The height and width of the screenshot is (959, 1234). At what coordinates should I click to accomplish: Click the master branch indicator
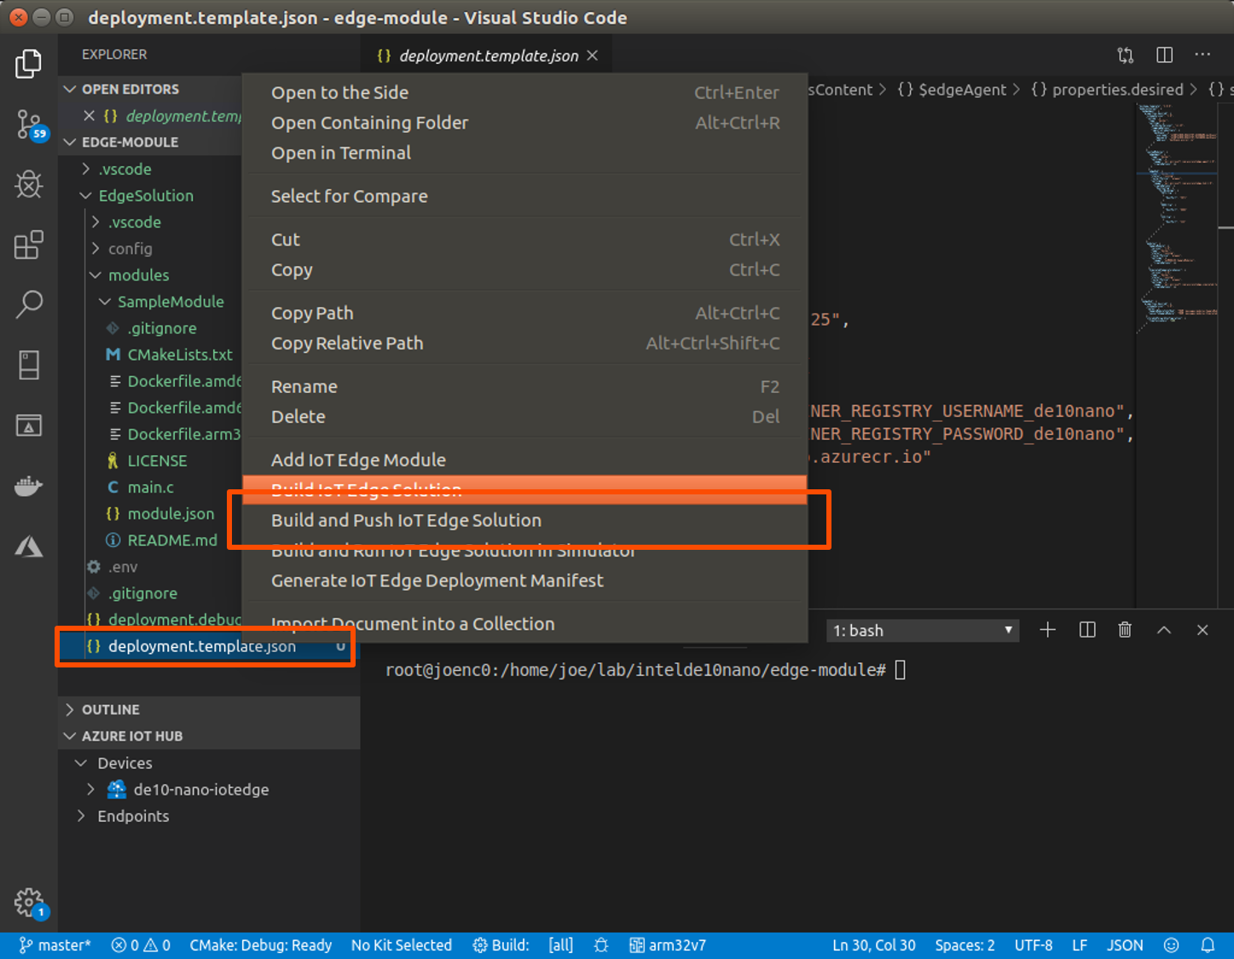pyautogui.click(x=55, y=945)
